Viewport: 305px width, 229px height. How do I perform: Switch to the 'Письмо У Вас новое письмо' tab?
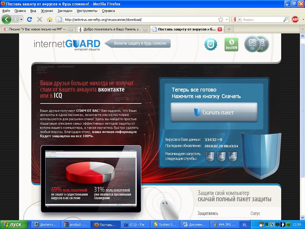pyautogui.click(x=38, y=29)
